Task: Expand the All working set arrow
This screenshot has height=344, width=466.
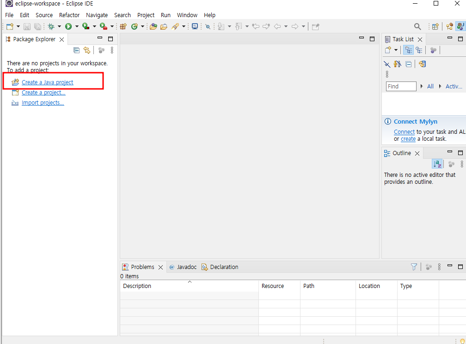Action: coord(422,86)
